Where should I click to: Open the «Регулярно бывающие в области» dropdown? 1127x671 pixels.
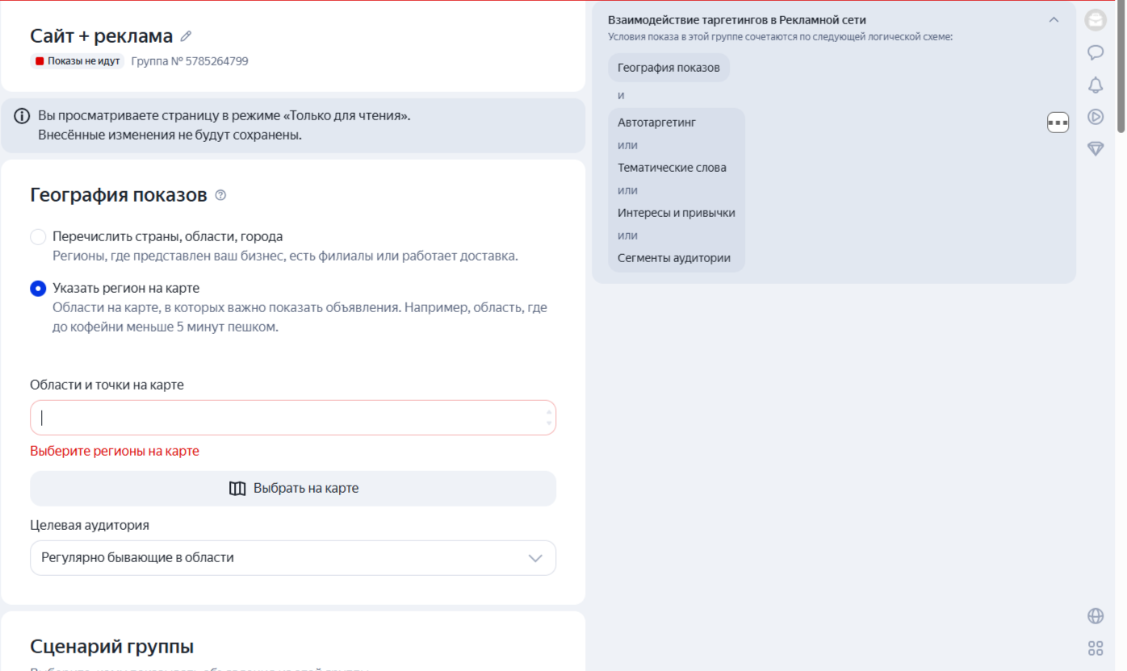(x=293, y=558)
